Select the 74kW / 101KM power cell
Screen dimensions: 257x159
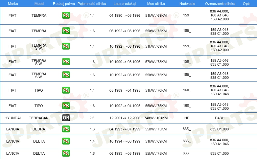[x=156, y=118]
